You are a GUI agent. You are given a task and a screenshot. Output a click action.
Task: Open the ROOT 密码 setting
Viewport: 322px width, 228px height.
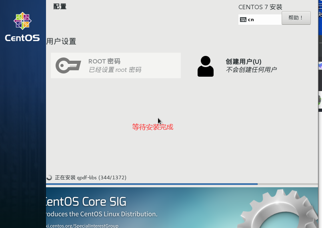click(116, 65)
